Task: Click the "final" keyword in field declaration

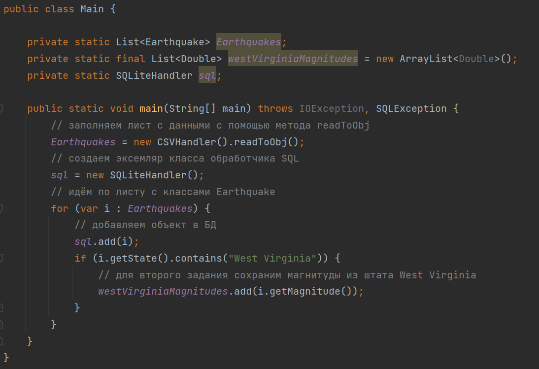Action: [x=130, y=59]
